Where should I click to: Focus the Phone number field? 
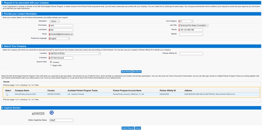(191, 30)
